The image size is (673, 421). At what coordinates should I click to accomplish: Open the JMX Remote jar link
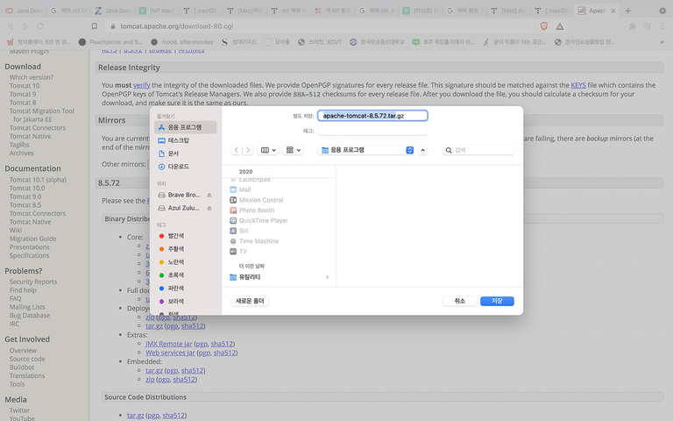point(168,344)
